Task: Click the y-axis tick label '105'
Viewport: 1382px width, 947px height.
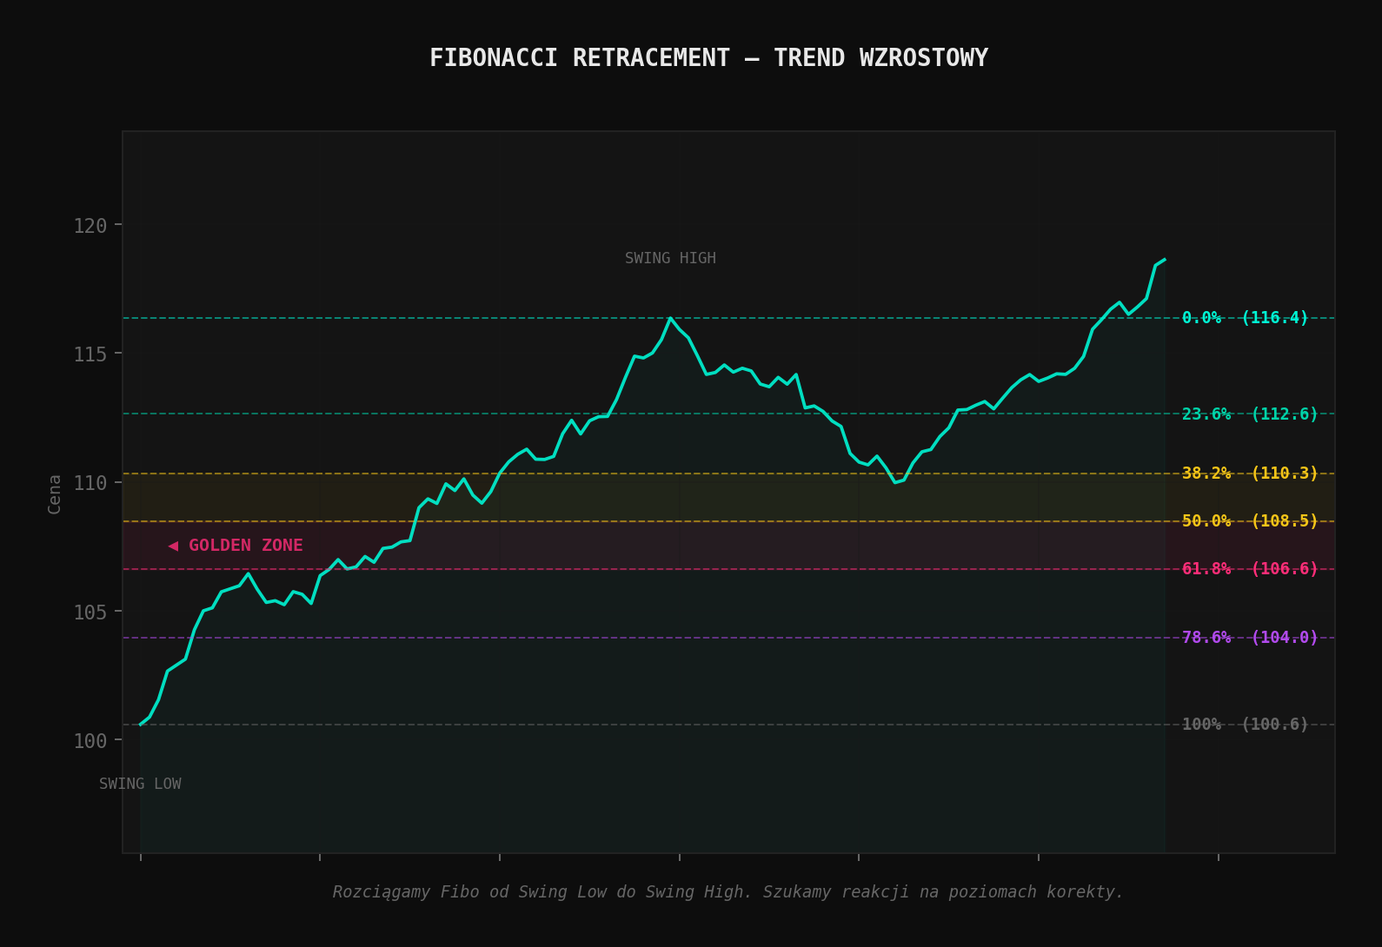Action: pos(90,613)
